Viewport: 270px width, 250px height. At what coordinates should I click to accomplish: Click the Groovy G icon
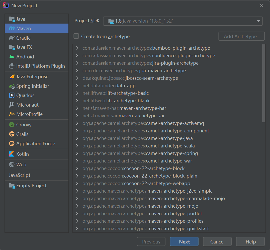click(x=12, y=125)
